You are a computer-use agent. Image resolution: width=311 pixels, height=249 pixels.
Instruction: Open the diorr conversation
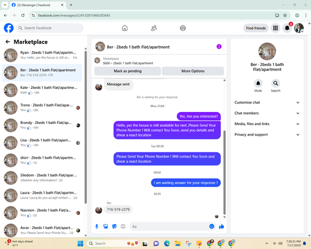point(42,161)
